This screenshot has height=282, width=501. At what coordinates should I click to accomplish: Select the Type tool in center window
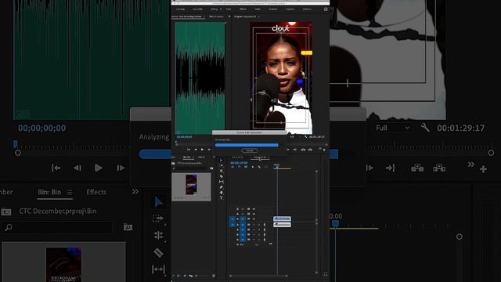click(222, 198)
